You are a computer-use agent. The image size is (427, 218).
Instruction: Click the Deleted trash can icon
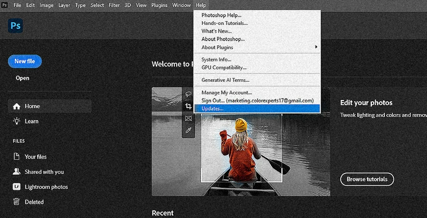(x=17, y=201)
